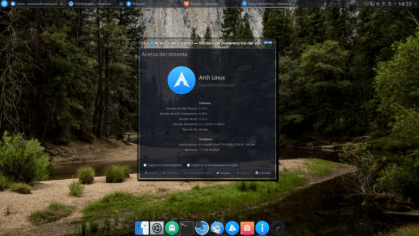This screenshot has width=419, height=236.
Task: Click the Predeterminados button
Action: [x=198, y=173]
